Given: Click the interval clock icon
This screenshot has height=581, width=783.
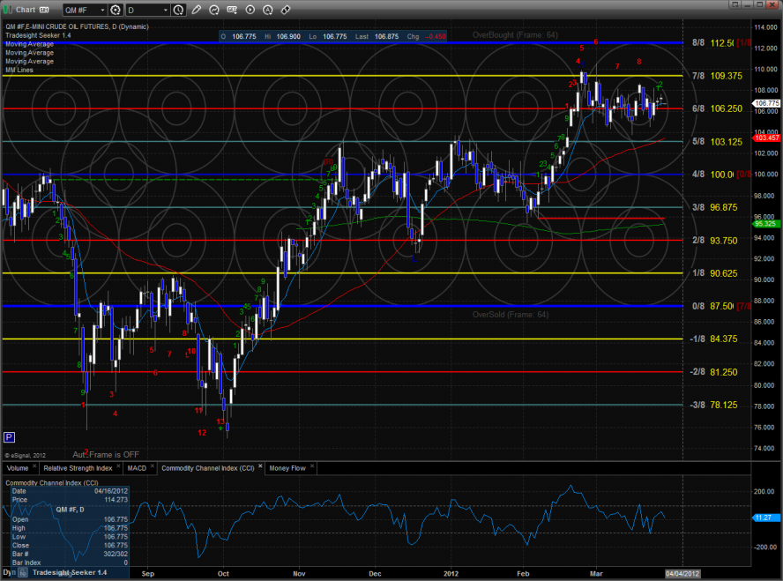Looking at the screenshot, I should point(180,11).
